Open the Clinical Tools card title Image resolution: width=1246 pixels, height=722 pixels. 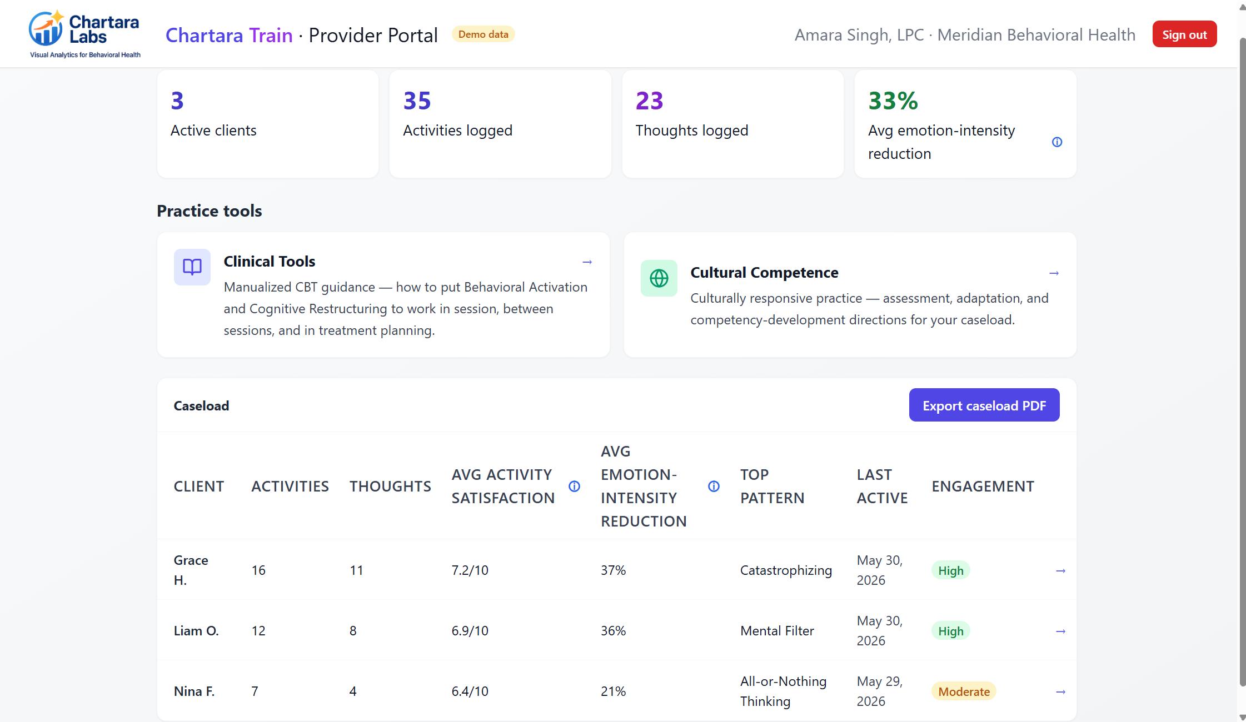pos(270,262)
